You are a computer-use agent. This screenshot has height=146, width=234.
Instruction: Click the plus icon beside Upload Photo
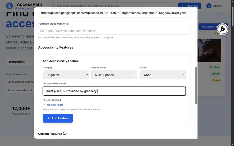(x=44, y=105)
